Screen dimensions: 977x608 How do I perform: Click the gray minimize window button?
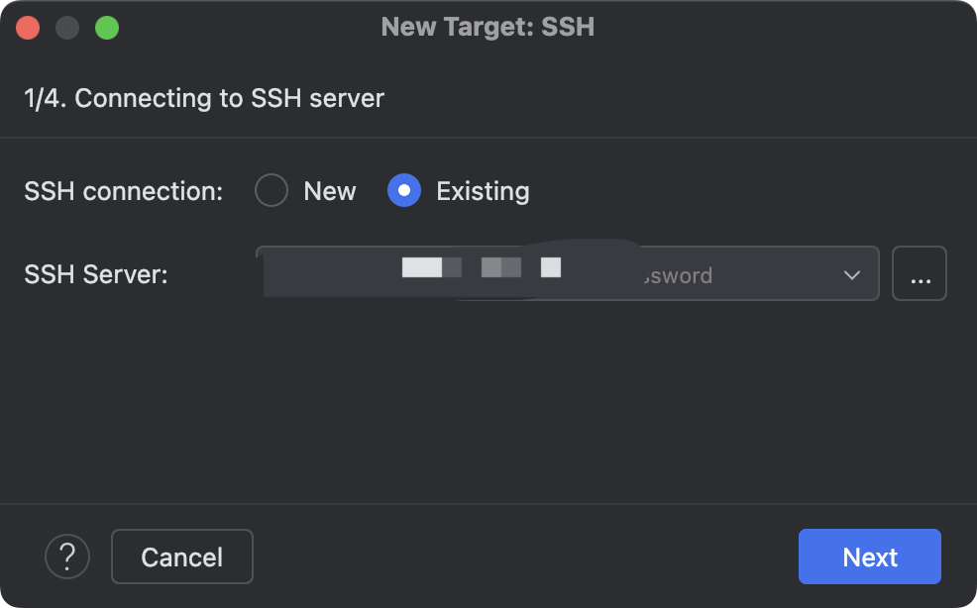click(x=67, y=27)
